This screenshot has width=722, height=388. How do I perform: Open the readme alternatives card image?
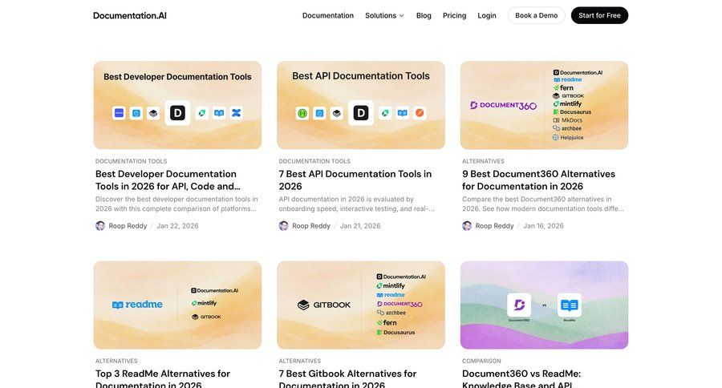(x=178, y=305)
